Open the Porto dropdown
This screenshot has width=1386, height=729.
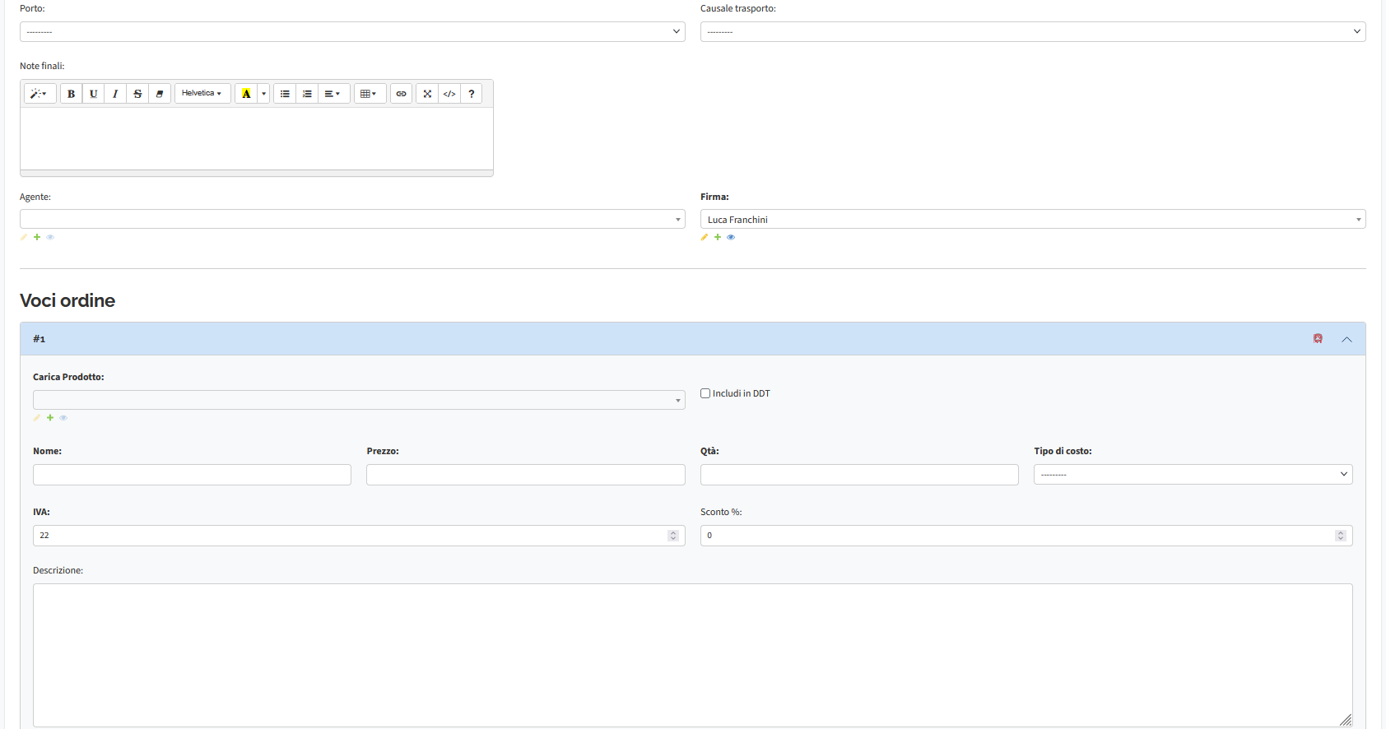[x=352, y=31]
